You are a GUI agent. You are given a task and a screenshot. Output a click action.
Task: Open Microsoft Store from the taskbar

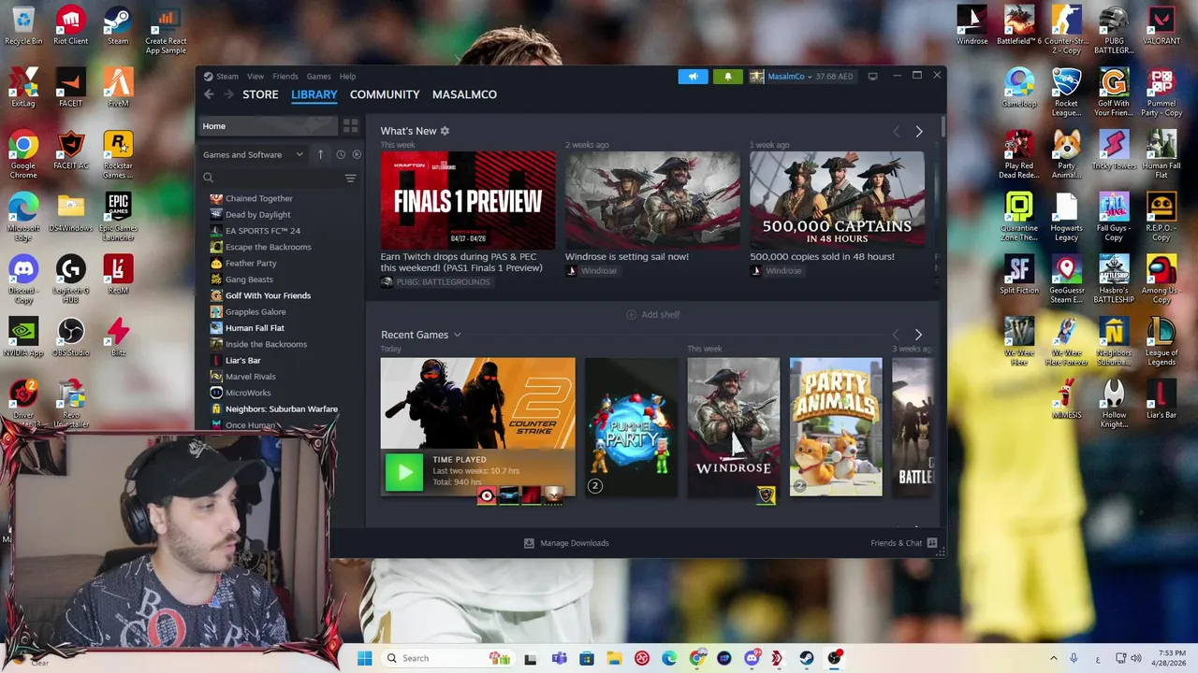coord(587,658)
